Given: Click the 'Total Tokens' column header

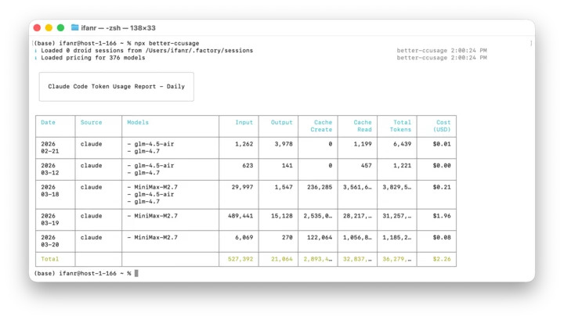Looking at the screenshot, I should coord(401,126).
